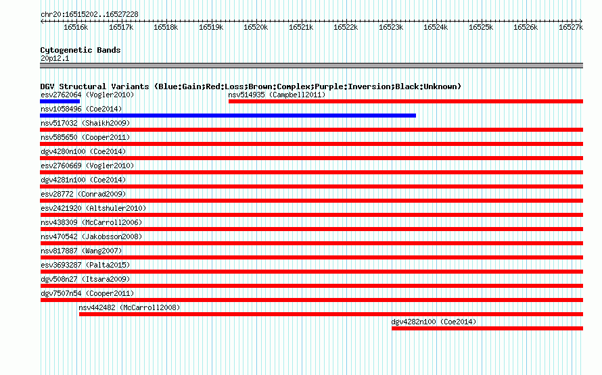
Task: Click the 16522k ruler tick label
Action: [x=346, y=27]
